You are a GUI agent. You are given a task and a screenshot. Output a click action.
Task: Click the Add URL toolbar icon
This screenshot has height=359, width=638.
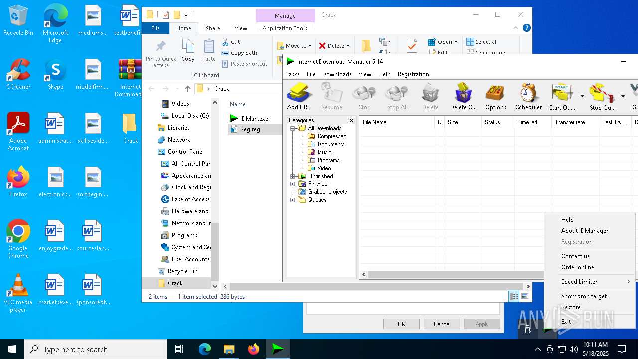(x=299, y=97)
